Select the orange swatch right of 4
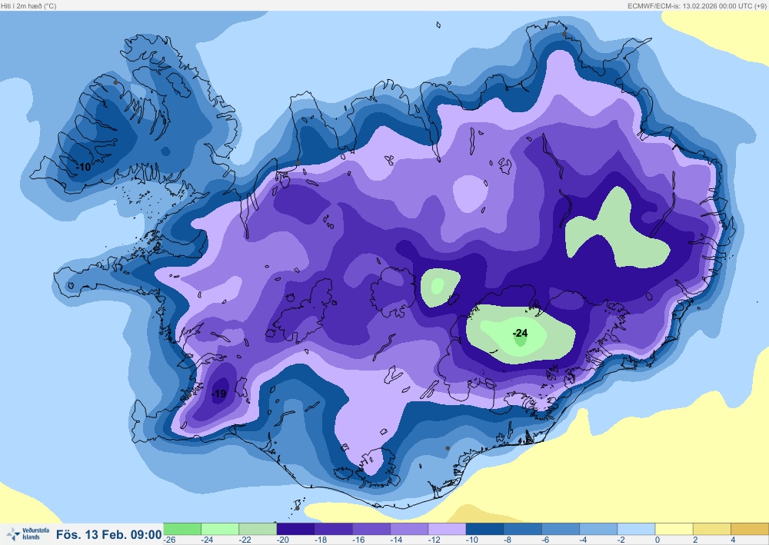The height and width of the screenshot is (545, 769). tap(749, 529)
